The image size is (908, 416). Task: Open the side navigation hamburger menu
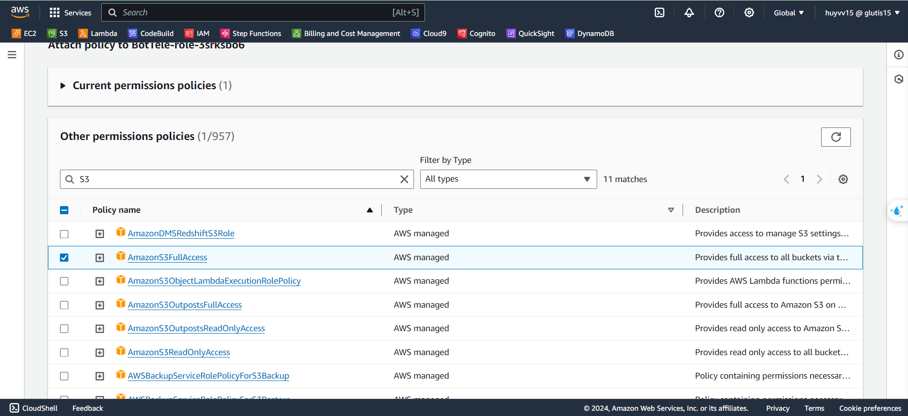click(12, 55)
